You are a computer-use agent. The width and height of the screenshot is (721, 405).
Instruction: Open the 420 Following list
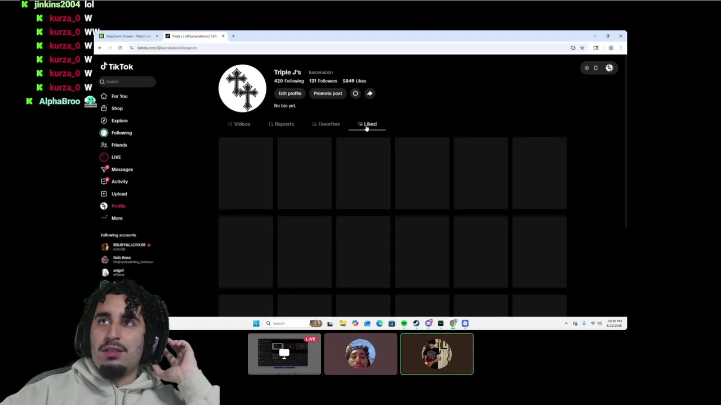pos(289,81)
